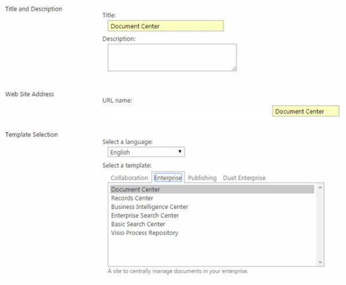Pick the Enterprise Search Center template

pyautogui.click(x=145, y=215)
